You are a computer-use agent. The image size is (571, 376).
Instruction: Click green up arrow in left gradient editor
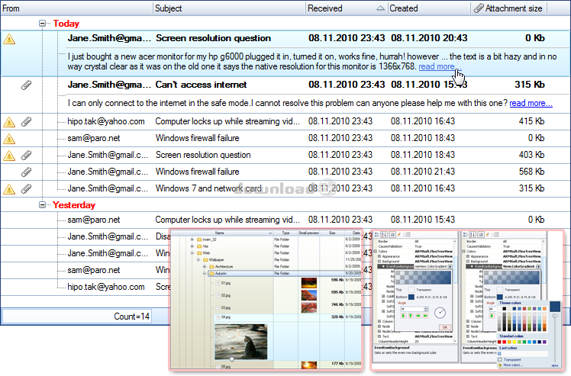pyautogui.click(x=411, y=316)
